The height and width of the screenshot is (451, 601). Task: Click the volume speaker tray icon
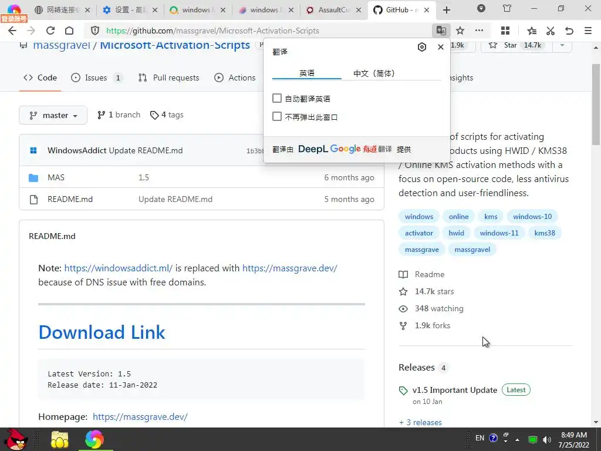[547, 439]
